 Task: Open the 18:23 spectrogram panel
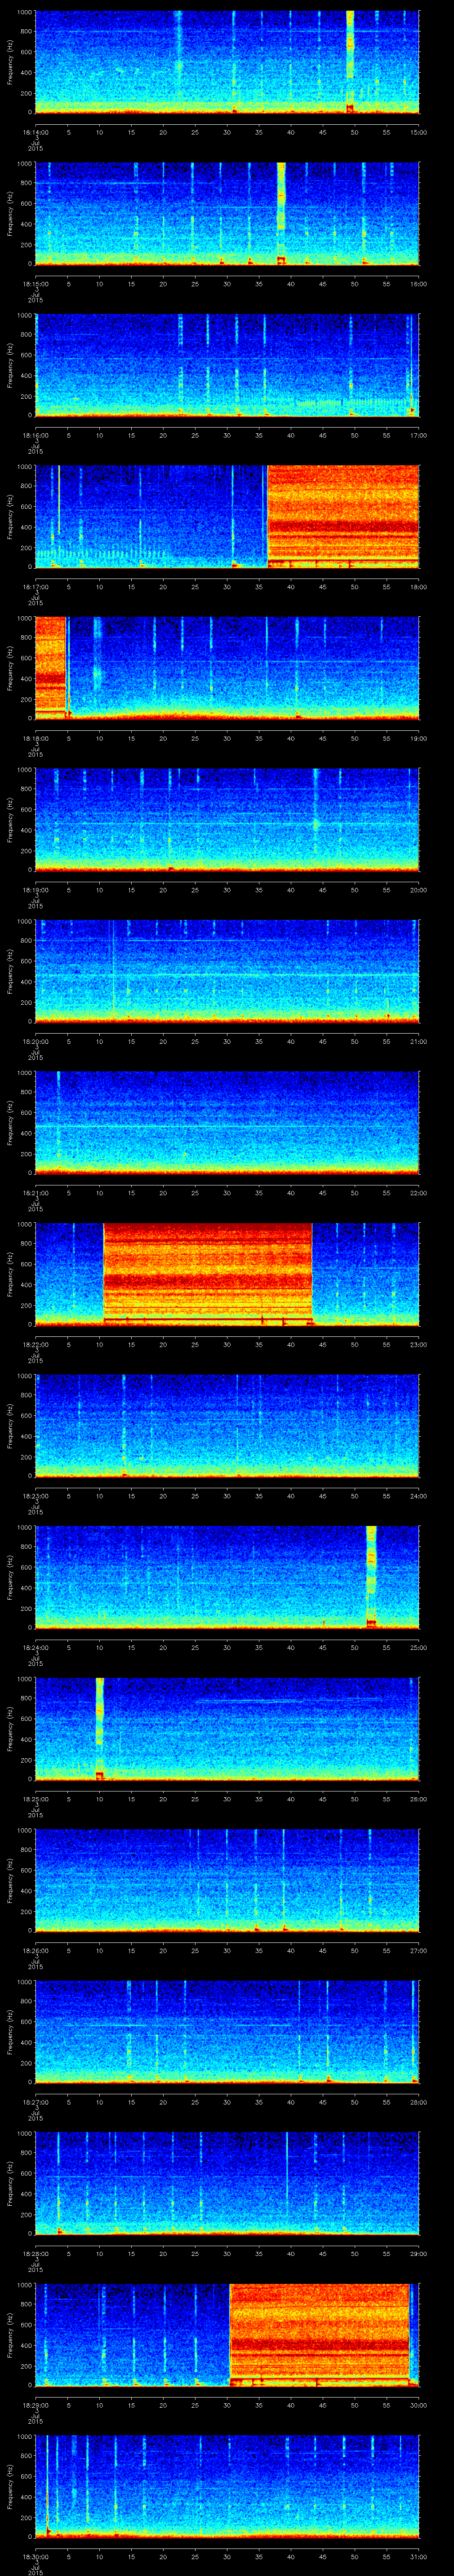click(x=227, y=1425)
